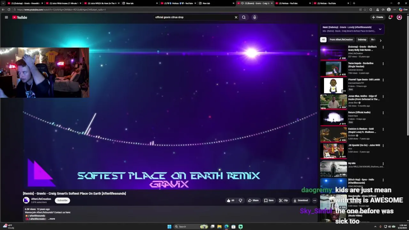Viewport: 409px width, 230px height.
Task: Reload the page
Action: coord(9,10)
